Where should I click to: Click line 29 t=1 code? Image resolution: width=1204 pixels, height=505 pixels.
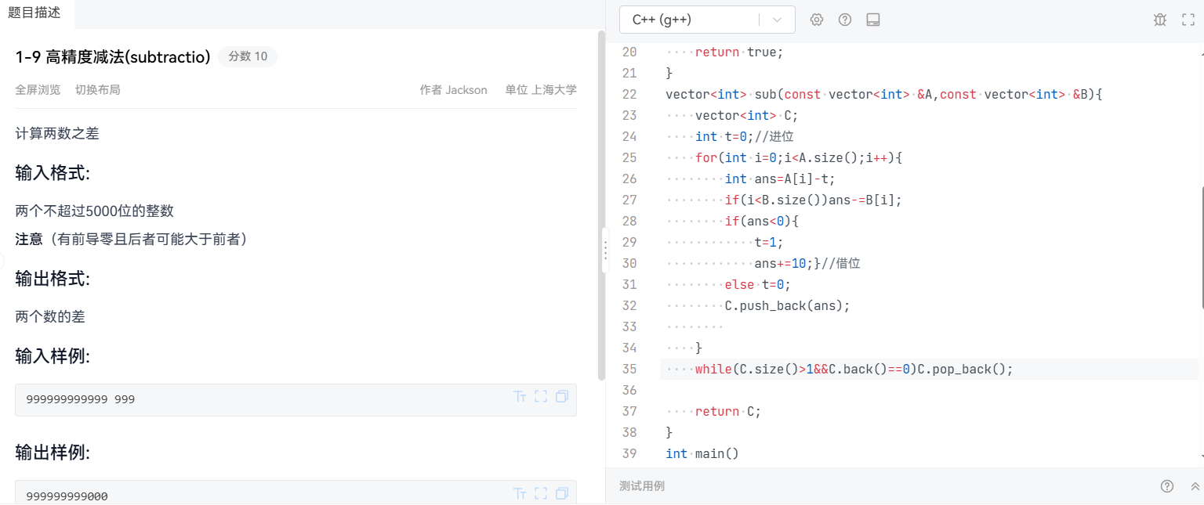tap(769, 242)
